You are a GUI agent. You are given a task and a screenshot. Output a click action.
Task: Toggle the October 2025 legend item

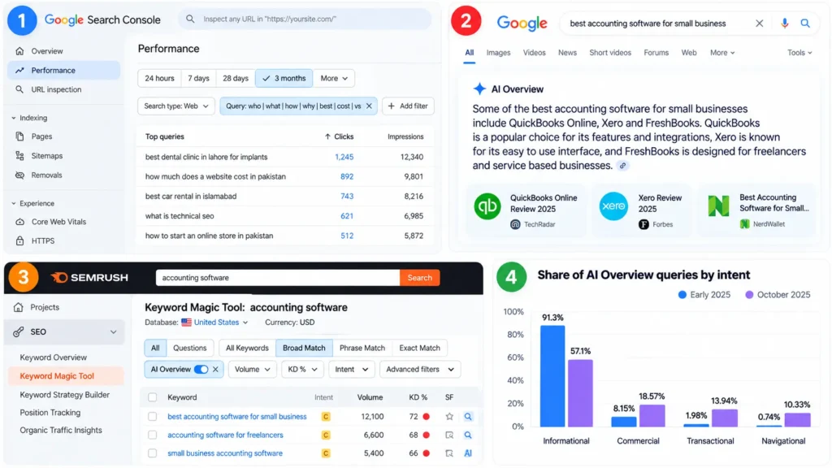point(778,294)
